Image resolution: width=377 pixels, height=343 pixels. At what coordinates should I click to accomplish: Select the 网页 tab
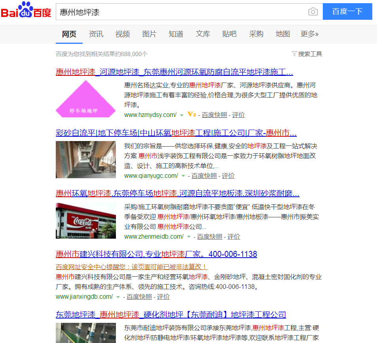point(69,34)
